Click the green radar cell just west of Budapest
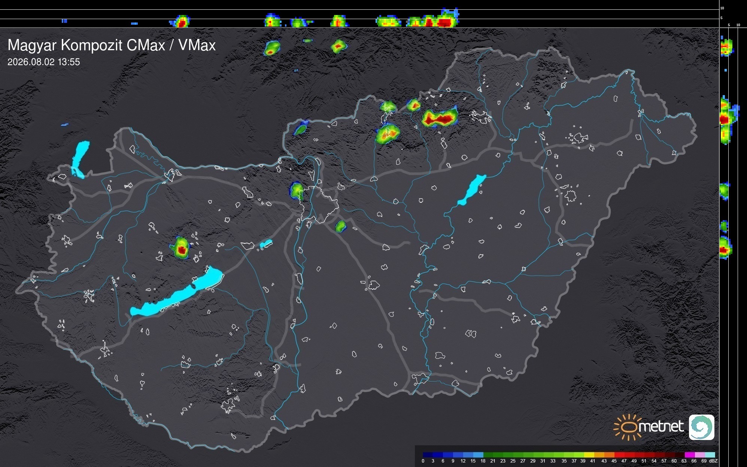 coord(297,190)
